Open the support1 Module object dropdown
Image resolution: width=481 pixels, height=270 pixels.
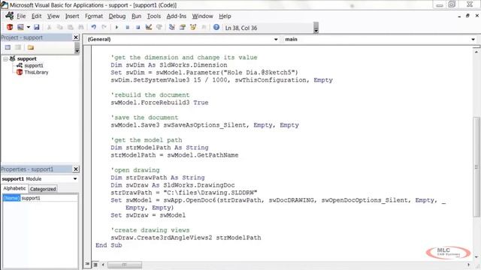point(75,178)
